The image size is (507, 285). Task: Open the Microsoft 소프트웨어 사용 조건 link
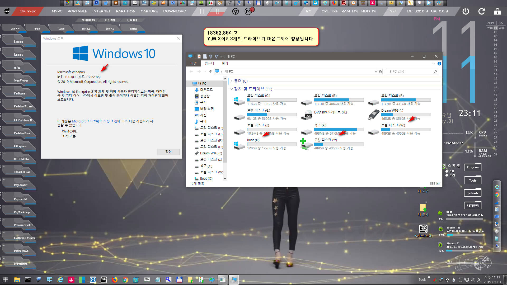tap(95, 121)
